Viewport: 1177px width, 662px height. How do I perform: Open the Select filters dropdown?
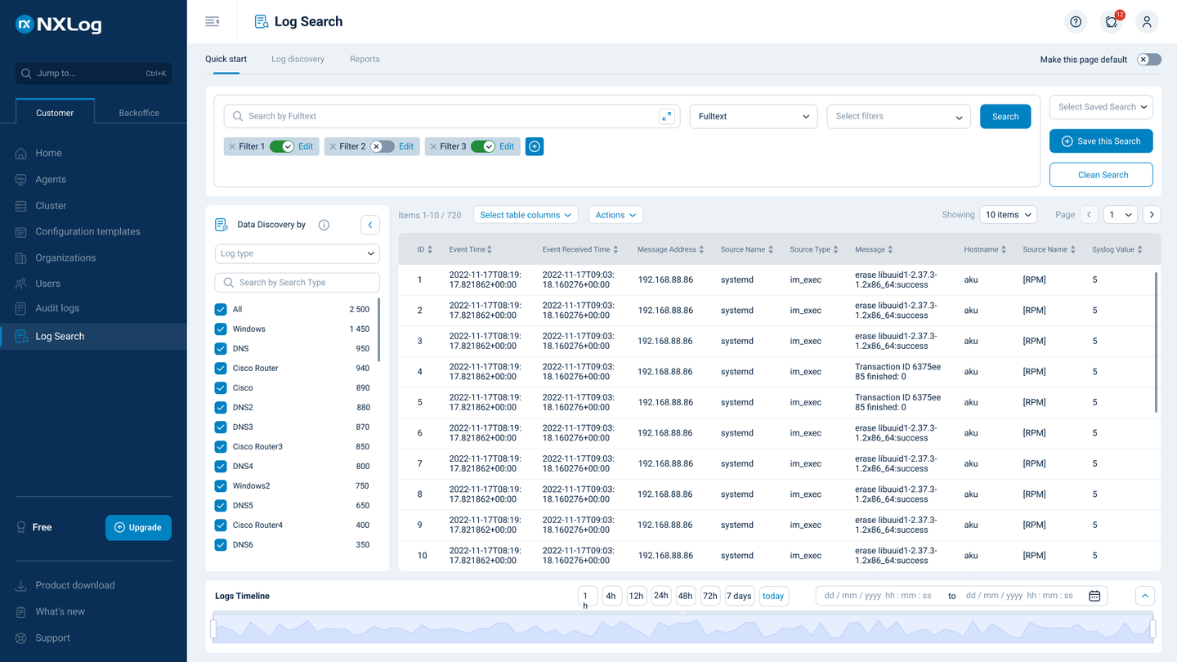tap(899, 116)
